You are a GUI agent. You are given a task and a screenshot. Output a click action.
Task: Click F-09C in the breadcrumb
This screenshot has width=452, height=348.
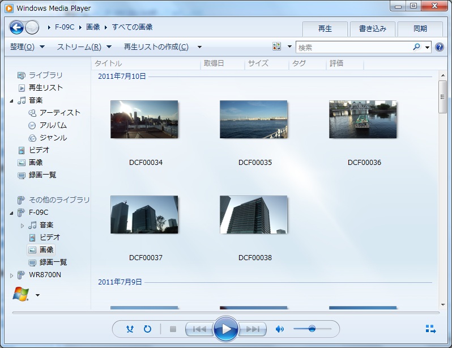tap(65, 27)
